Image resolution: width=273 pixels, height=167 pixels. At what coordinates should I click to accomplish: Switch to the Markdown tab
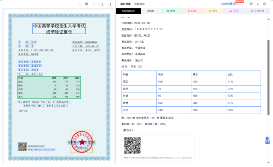[x=128, y=11]
